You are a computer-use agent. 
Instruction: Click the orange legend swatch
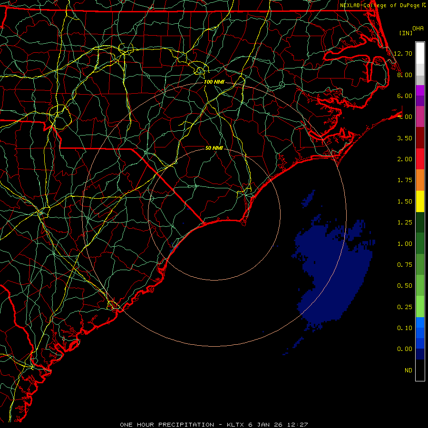coord(420,180)
